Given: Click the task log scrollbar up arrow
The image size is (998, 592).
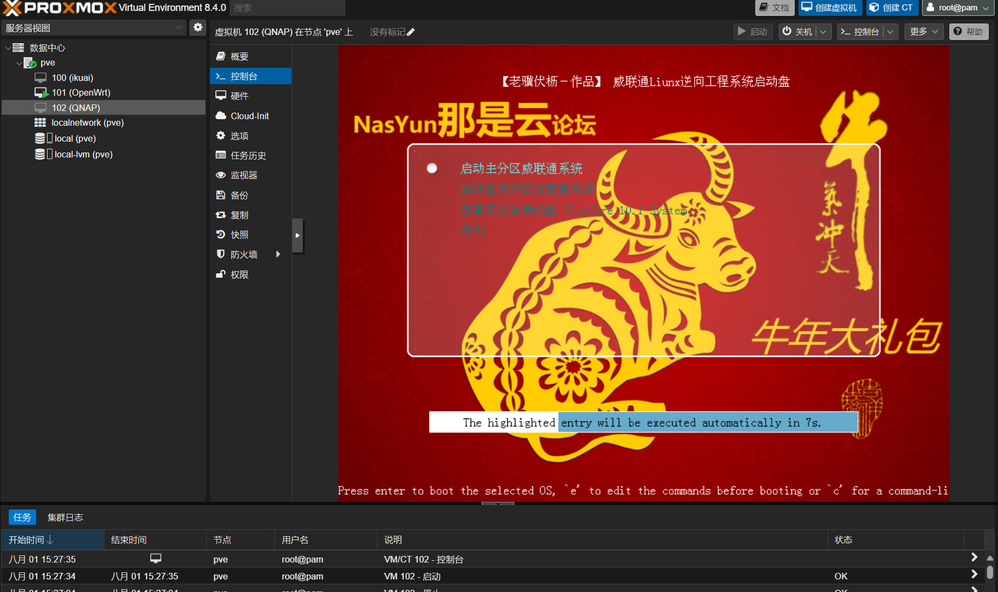Looking at the screenshot, I should (x=990, y=558).
